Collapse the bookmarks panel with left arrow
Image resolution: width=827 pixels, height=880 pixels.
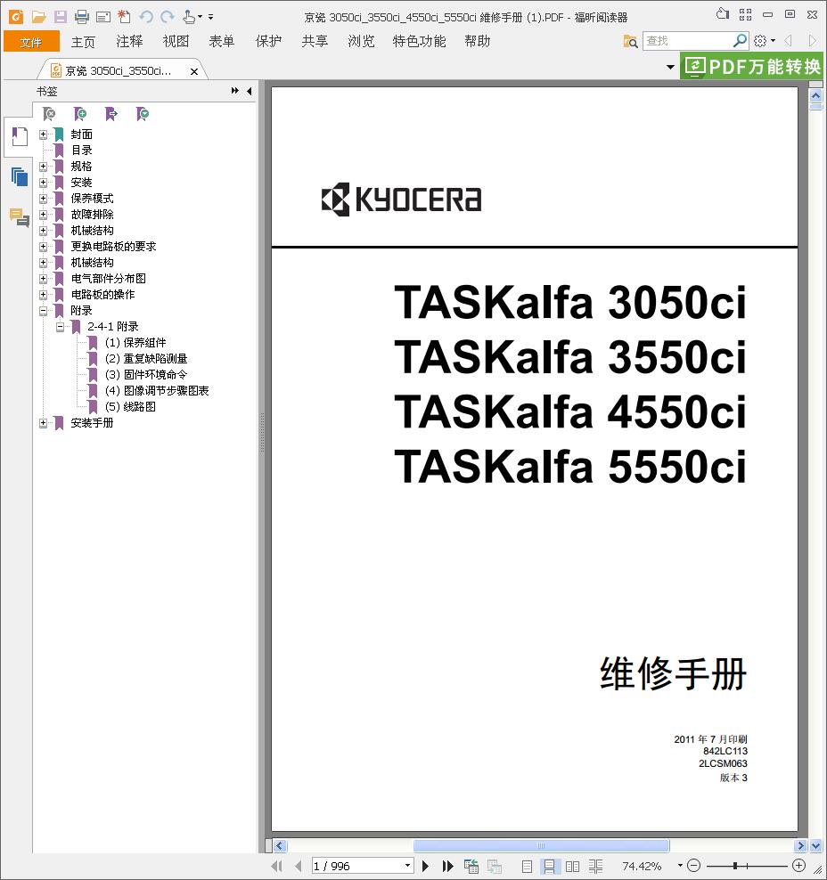250,91
